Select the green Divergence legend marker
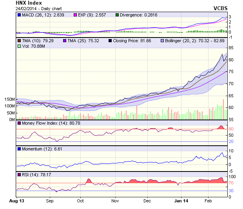Screen dimensions: 243x209 (x=117, y=15)
